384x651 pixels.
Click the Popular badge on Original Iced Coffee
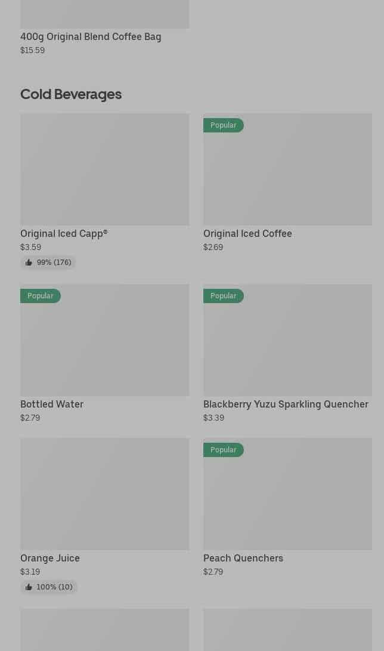223,125
